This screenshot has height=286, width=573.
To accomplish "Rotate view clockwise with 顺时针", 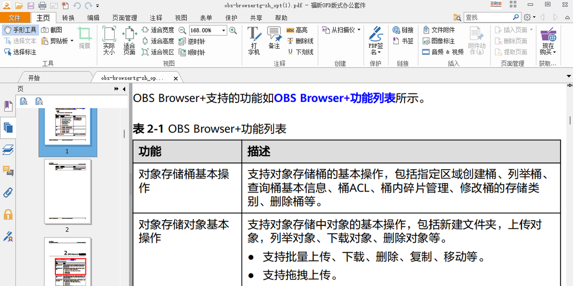I will [x=192, y=52].
